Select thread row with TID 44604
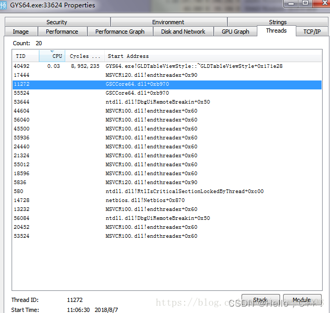 click(167, 111)
